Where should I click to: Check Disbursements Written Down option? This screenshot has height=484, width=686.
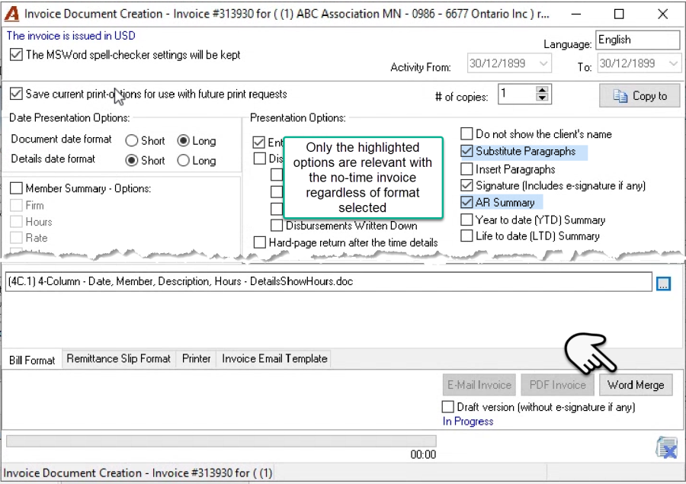[277, 226]
